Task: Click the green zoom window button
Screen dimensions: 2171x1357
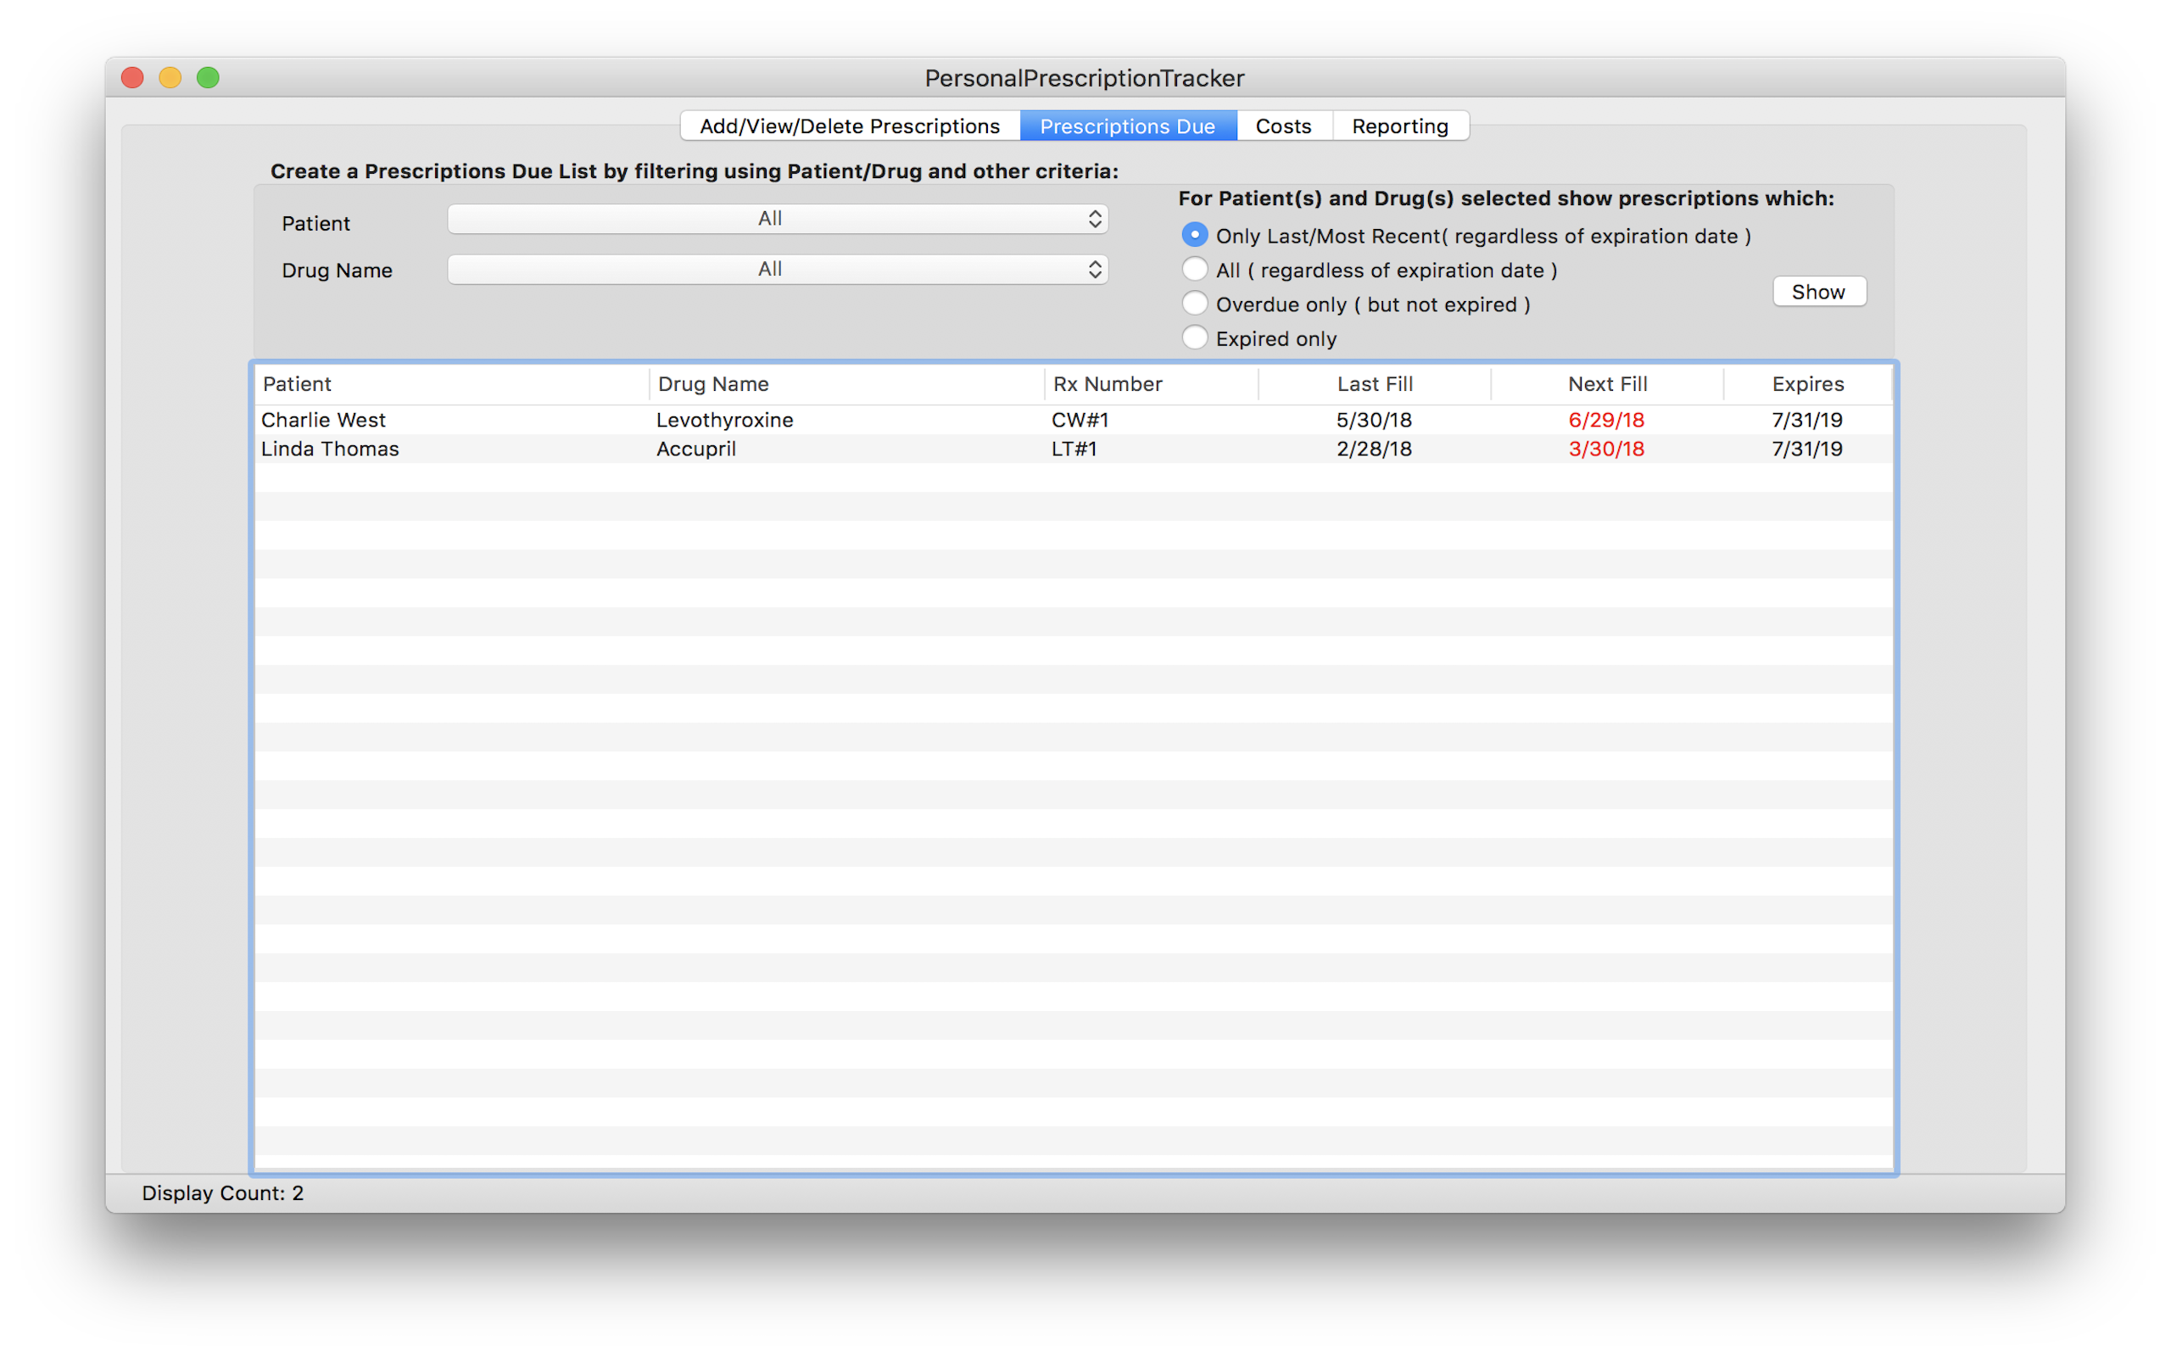Action: pos(208,78)
